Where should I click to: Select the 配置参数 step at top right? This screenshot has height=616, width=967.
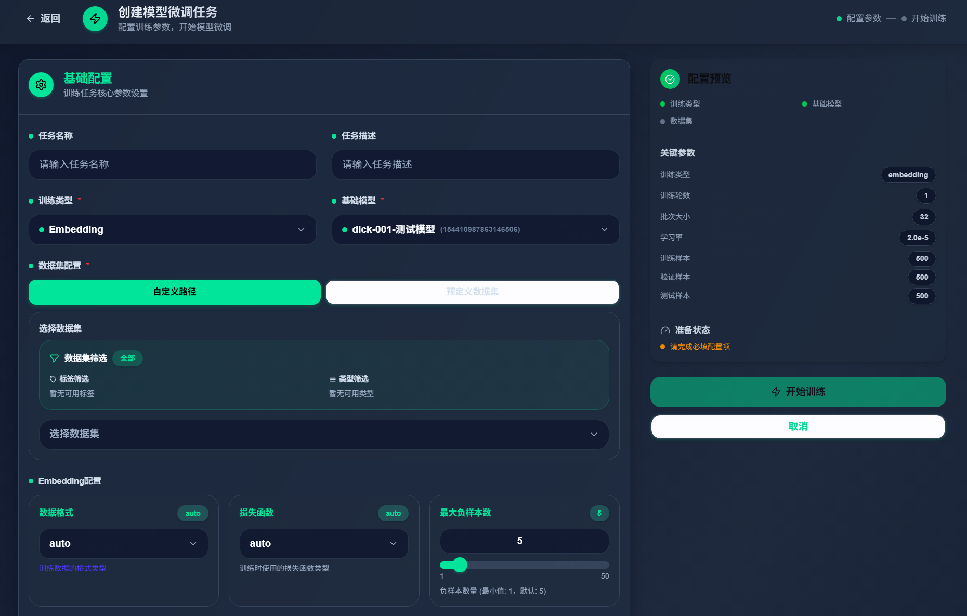tap(858, 18)
